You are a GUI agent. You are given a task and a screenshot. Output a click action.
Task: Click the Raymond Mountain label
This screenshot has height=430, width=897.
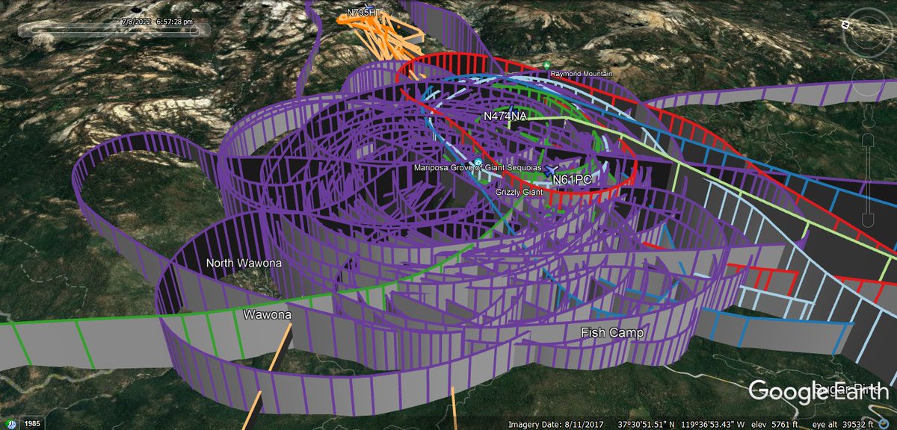582,74
